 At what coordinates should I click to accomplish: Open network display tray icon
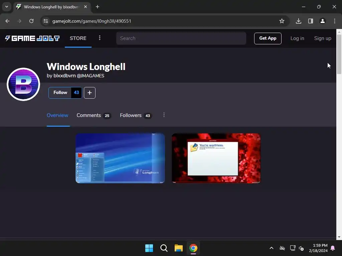(x=293, y=248)
